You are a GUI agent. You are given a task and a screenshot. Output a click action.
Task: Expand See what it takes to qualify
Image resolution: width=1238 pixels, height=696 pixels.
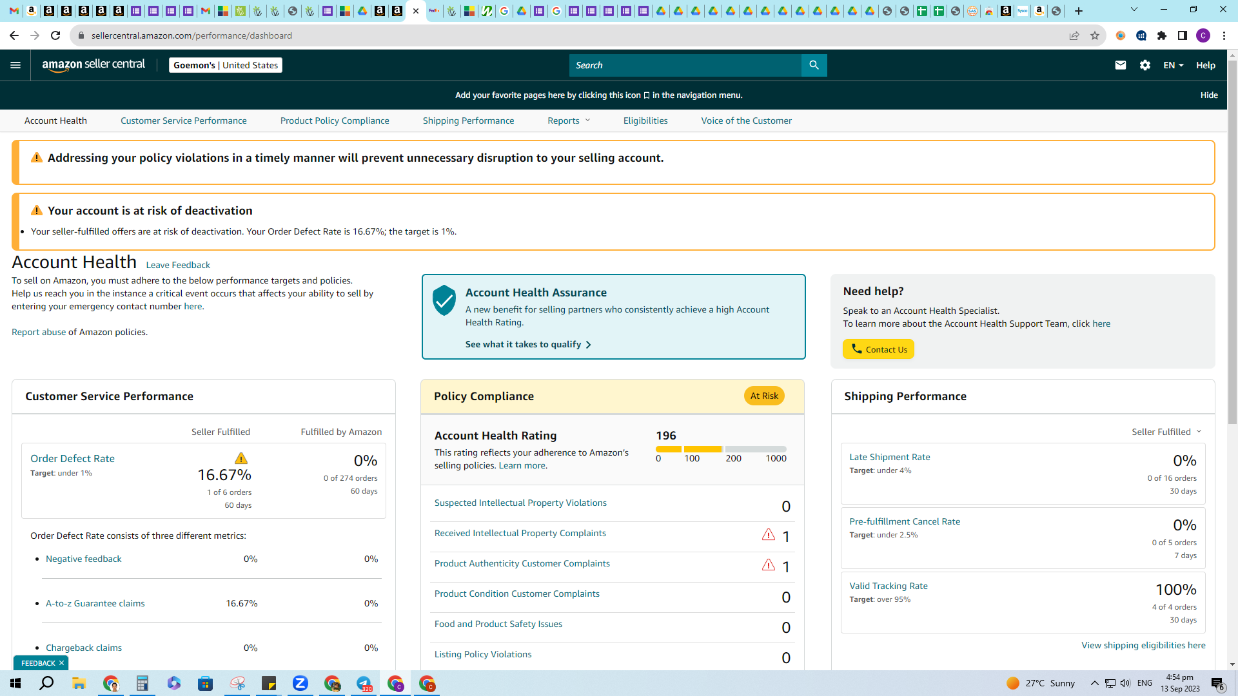click(528, 344)
